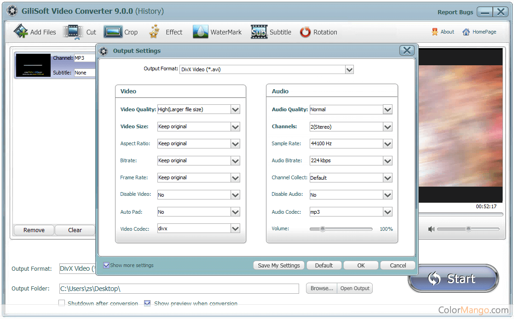Screen dimensions: 514x319
Task: Enable Shutdown after conversion checkbox
Action: tap(62, 303)
